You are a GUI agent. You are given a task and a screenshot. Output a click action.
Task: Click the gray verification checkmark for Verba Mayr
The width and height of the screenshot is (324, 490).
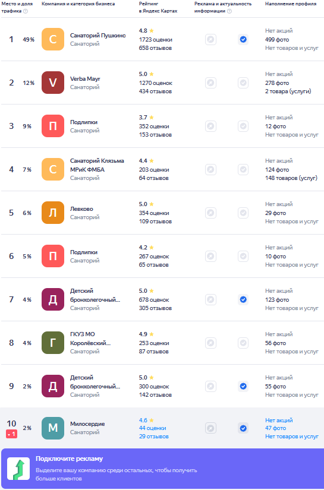pos(243,83)
